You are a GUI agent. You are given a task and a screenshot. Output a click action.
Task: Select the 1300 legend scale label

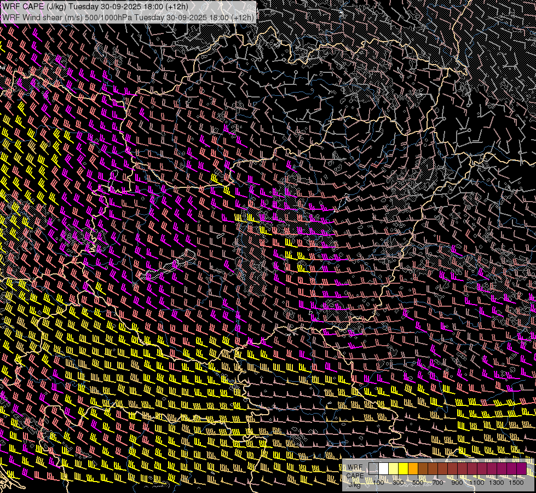(x=497, y=483)
